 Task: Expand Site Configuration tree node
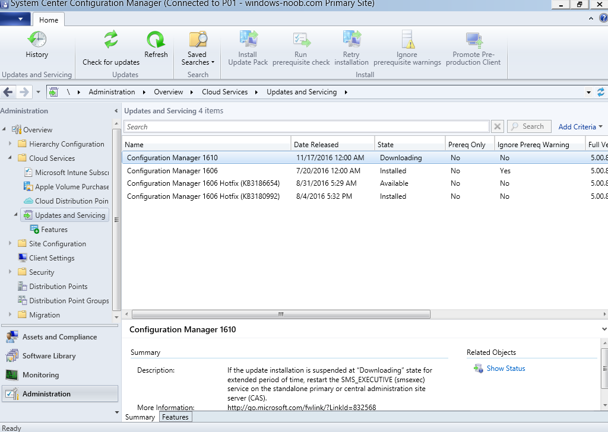10,243
